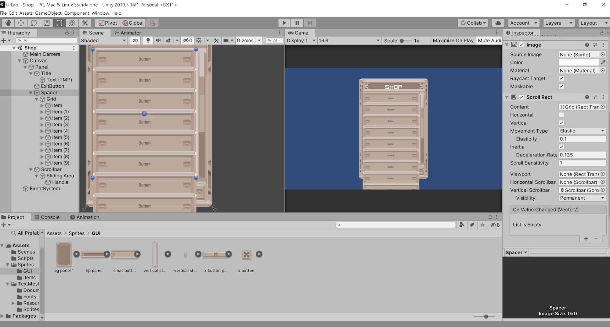
Task: Open the 16:9 aspect ratio dropdown
Action: 349,41
